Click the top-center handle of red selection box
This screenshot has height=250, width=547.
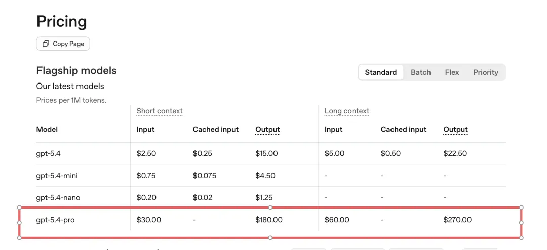(270, 207)
